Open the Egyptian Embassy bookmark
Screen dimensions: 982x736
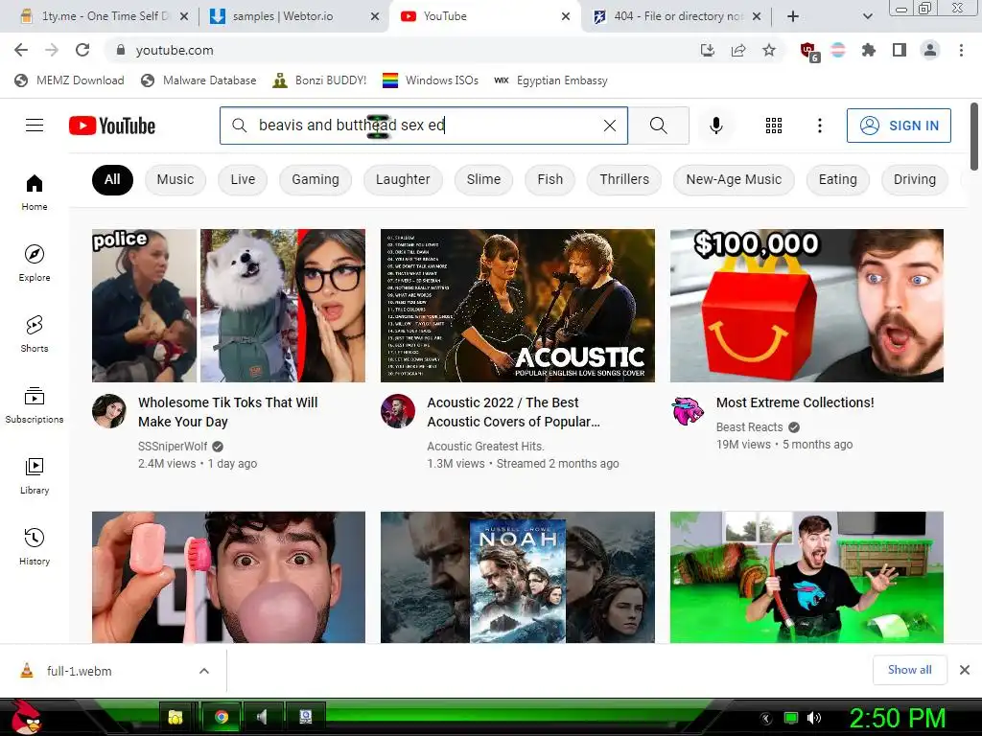click(x=551, y=80)
